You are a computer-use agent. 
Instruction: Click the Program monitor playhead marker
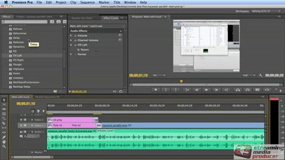[181, 81]
